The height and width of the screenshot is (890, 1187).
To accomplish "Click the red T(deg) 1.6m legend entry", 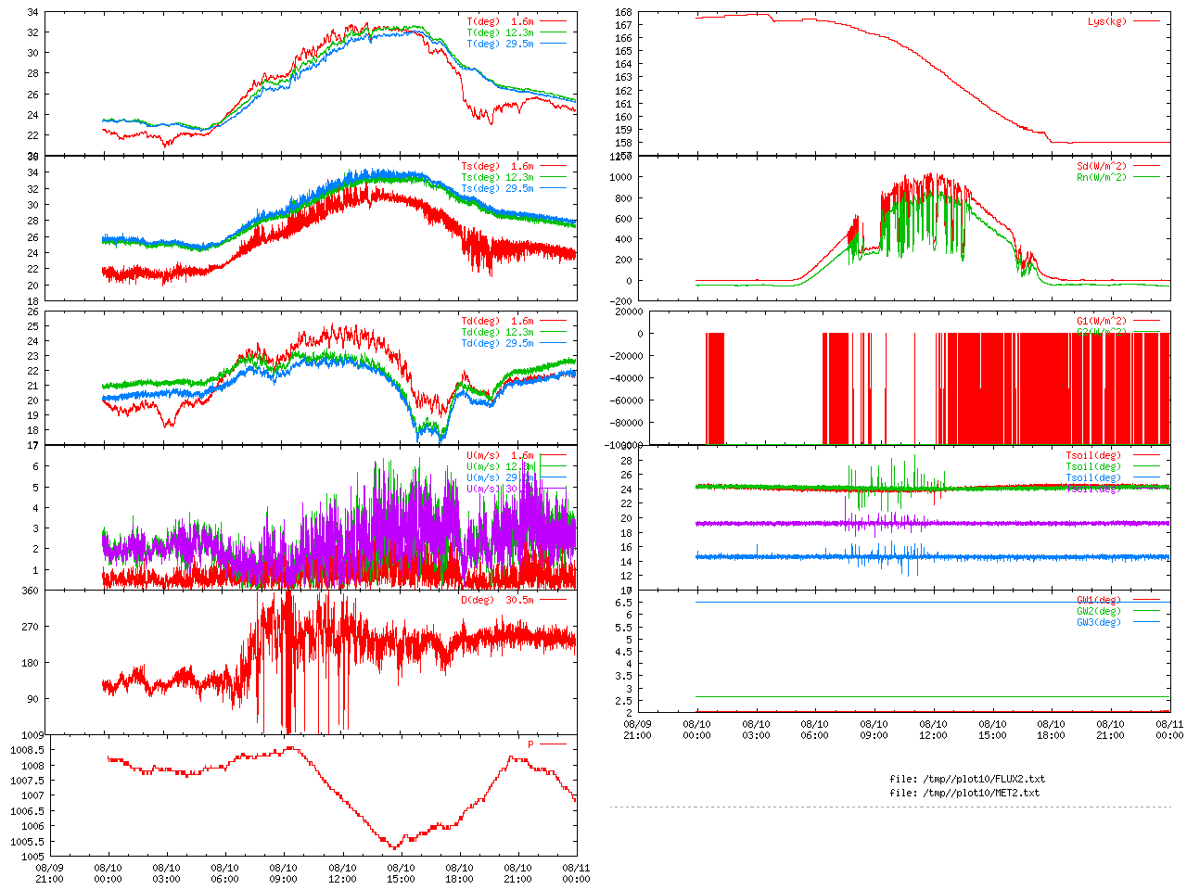I will 500,21.
